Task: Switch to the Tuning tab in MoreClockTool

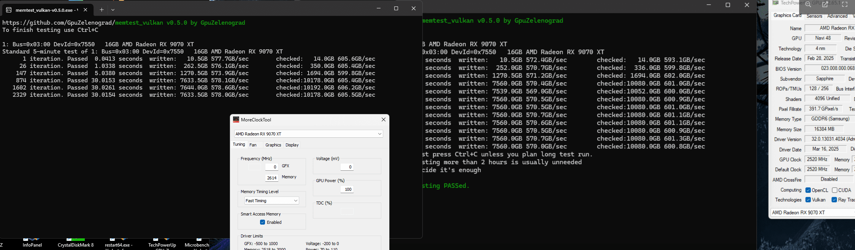Action: (239, 144)
